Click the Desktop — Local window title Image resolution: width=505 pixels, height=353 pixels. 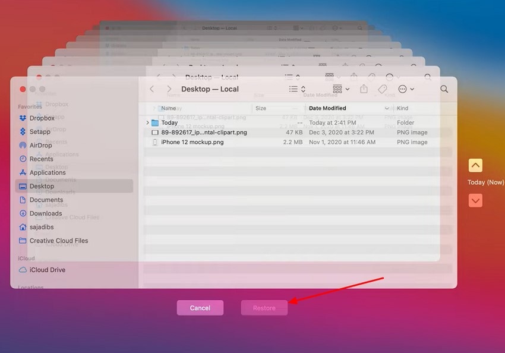click(210, 89)
